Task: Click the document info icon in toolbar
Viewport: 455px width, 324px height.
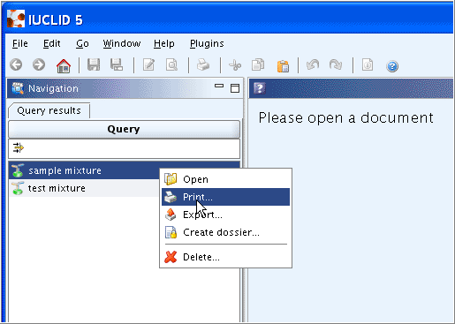Action: tap(368, 64)
